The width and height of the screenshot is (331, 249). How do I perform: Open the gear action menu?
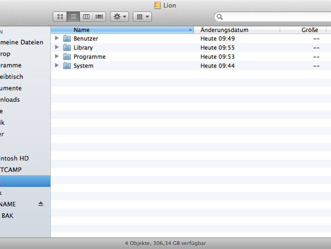pyautogui.click(x=120, y=17)
